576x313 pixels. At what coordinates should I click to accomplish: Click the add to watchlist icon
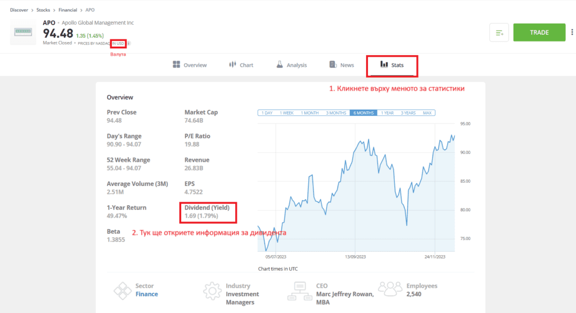(x=499, y=33)
